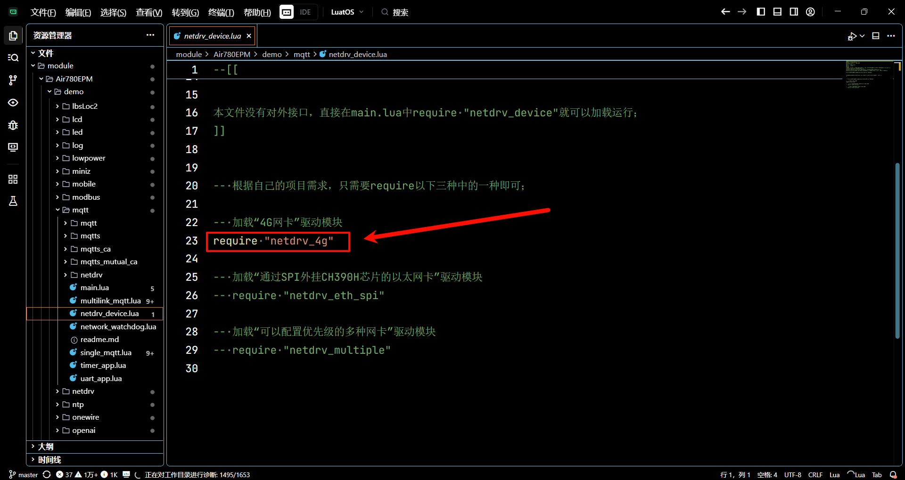The image size is (905, 480).
Task: Open the Extensions view
Action: pos(13,179)
